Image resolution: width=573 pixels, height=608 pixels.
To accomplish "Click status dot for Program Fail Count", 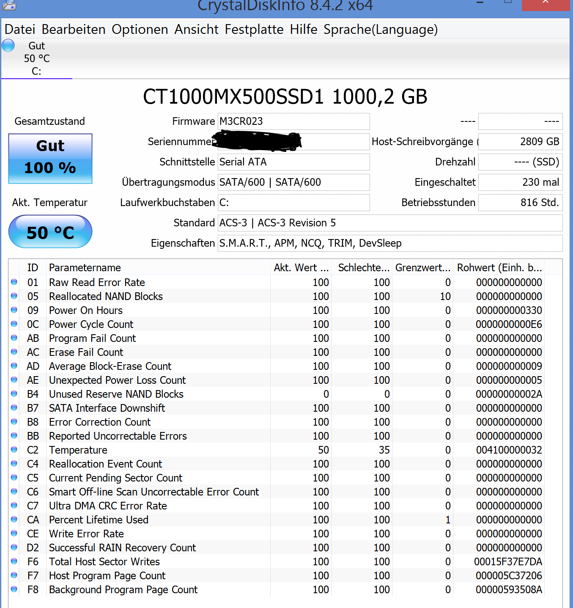I will click(x=14, y=338).
